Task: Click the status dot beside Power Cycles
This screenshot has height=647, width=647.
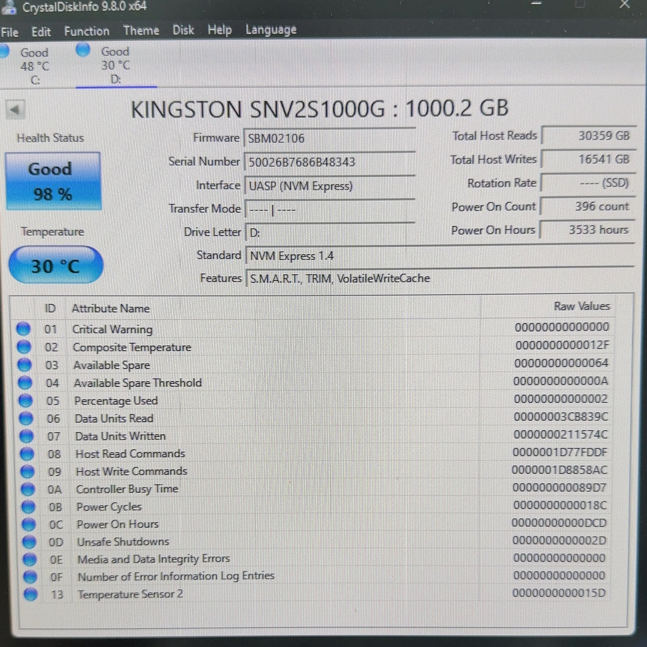Action: 29,507
